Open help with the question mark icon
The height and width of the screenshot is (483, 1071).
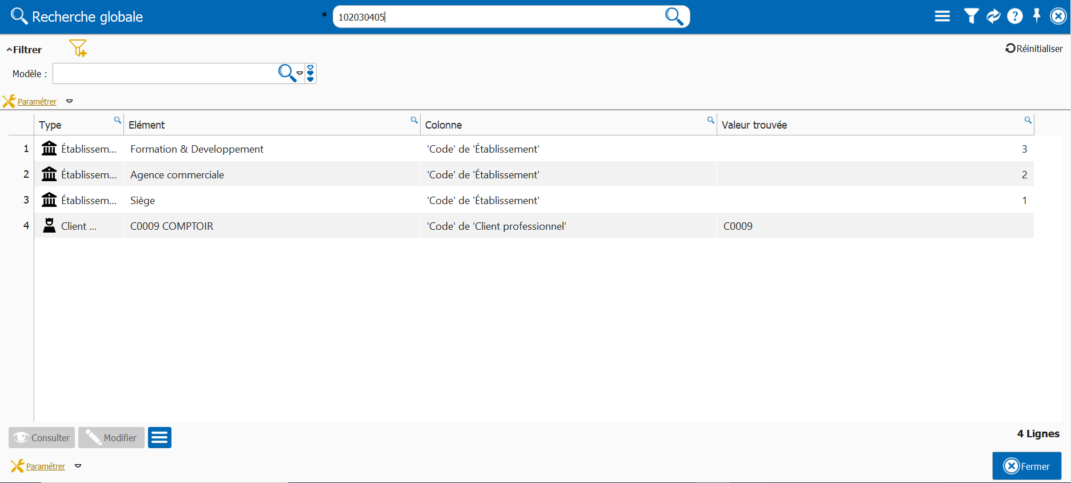pos(1015,17)
